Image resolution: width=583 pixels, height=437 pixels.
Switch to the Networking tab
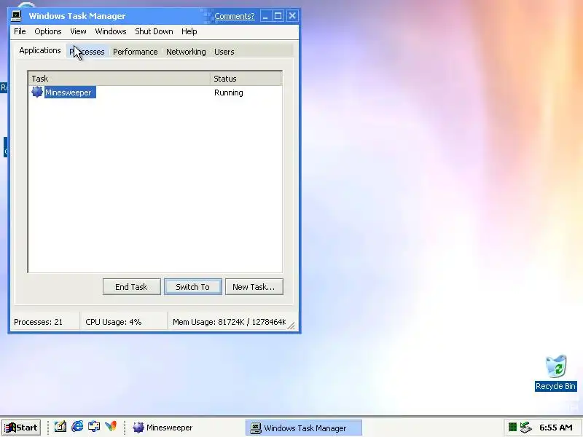[186, 52]
